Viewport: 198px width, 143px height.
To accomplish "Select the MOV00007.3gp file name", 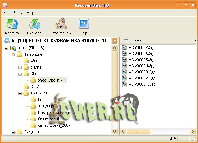I will 142,47.
